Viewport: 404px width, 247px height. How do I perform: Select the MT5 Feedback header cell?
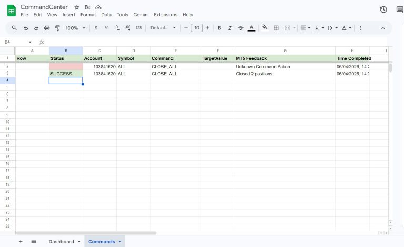(285, 58)
